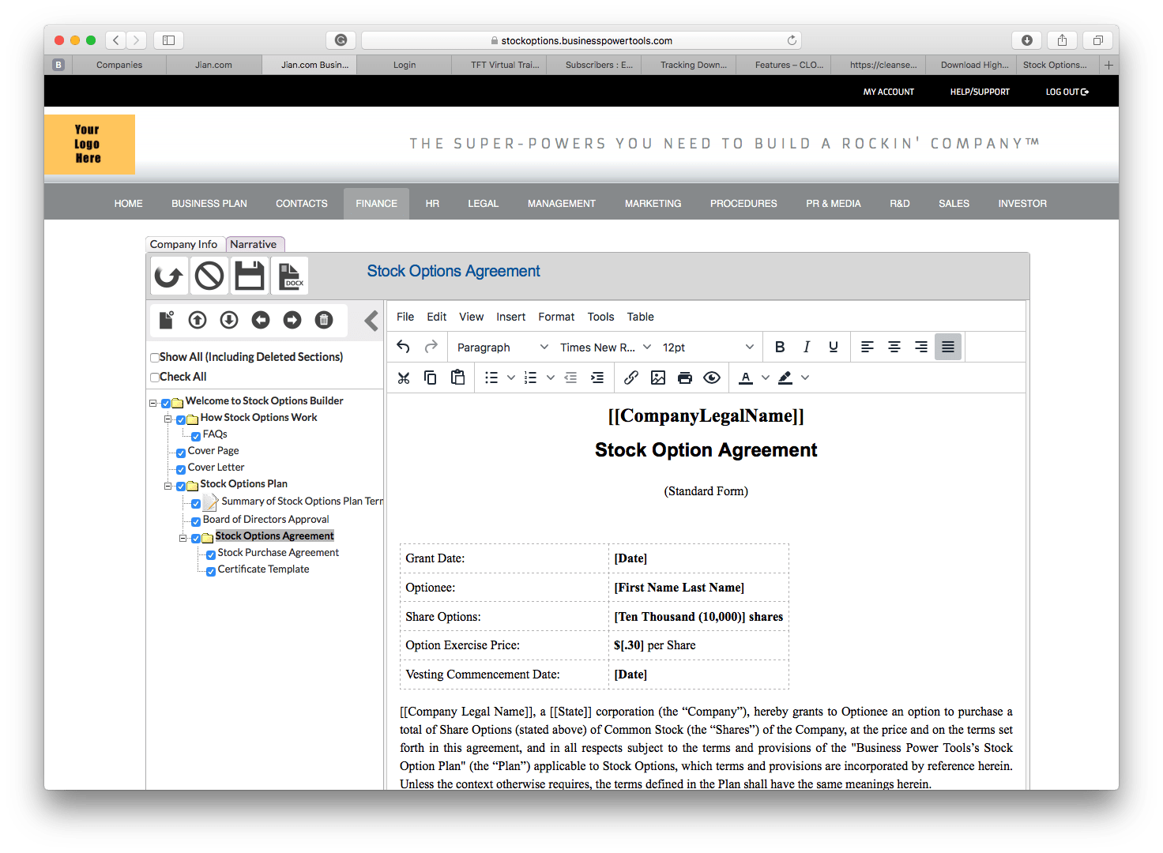
Task: Increase indent in editor toolbar
Action: coord(597,378)
